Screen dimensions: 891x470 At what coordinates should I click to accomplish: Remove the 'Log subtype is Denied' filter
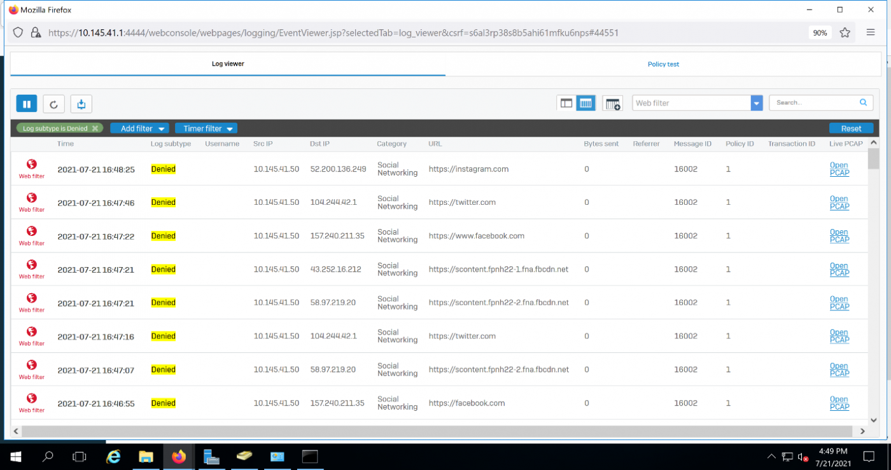(96, 128)
